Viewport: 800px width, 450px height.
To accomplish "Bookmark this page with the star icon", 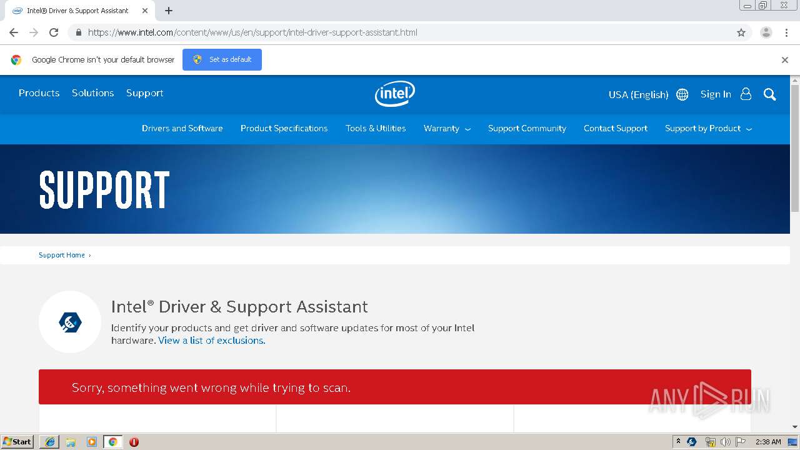I will (741, 32).
